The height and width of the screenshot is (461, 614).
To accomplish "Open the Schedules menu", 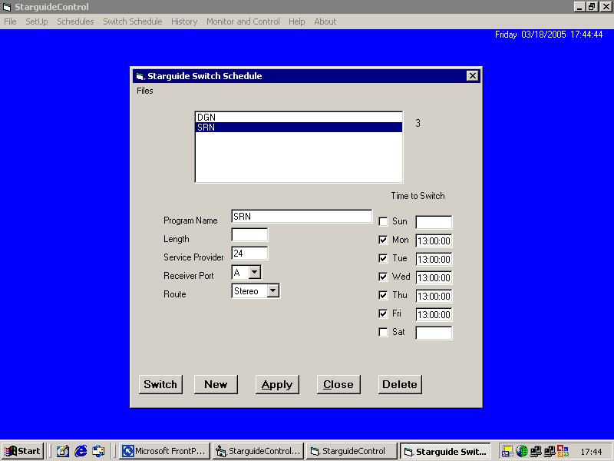I will 75,22.
